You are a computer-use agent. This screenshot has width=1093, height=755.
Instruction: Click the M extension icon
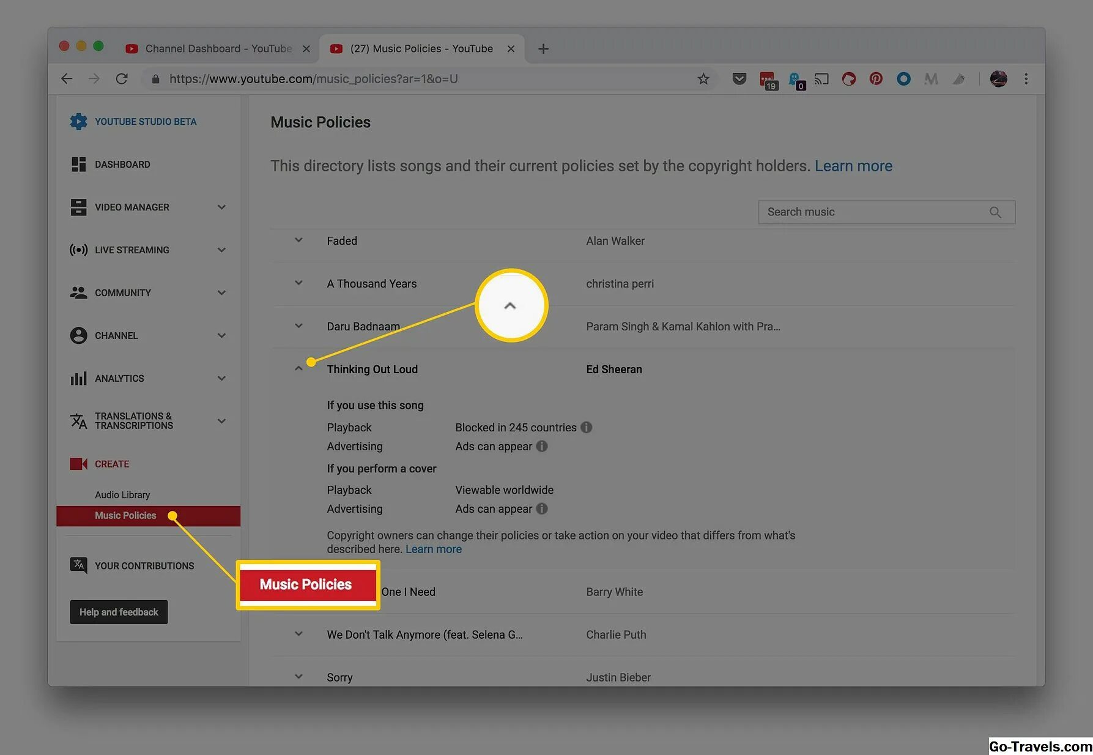pos(931,78)
